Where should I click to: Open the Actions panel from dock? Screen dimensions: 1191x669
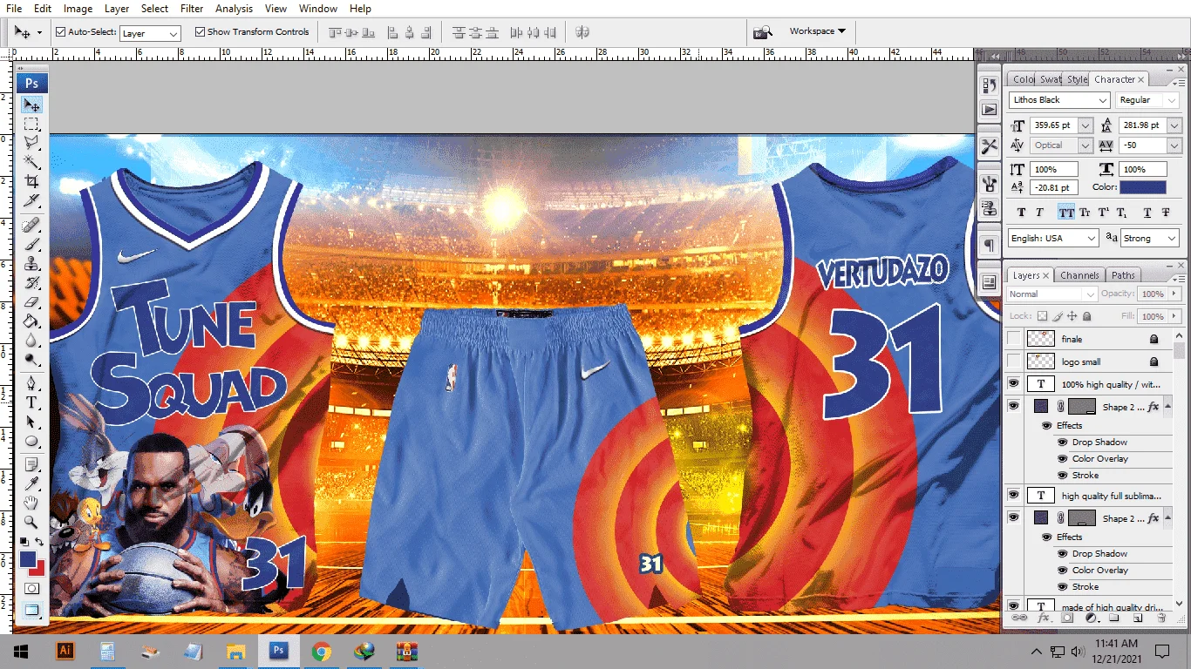point(989,110)
